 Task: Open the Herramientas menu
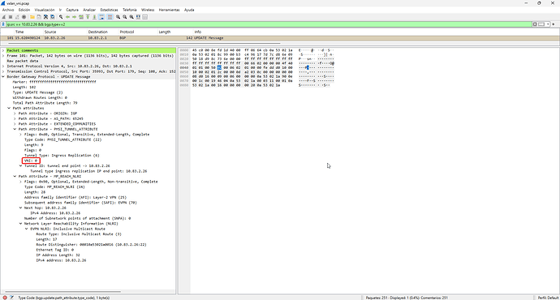tap(170, 10)
